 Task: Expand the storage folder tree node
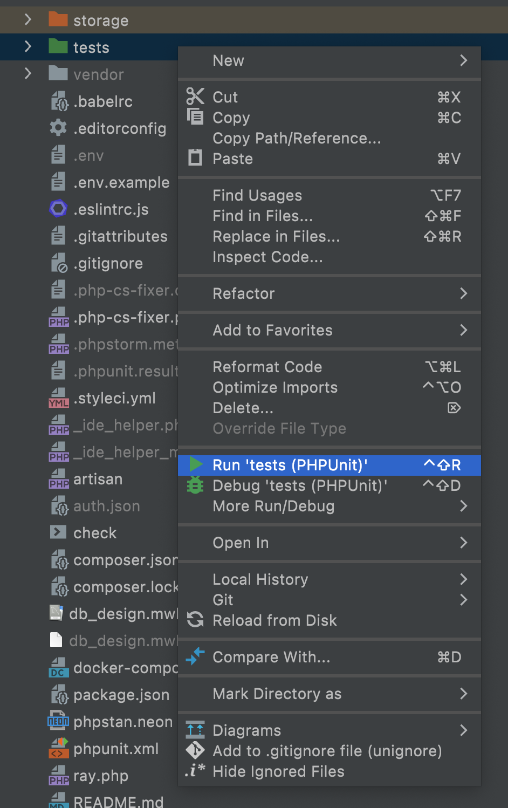28,20
